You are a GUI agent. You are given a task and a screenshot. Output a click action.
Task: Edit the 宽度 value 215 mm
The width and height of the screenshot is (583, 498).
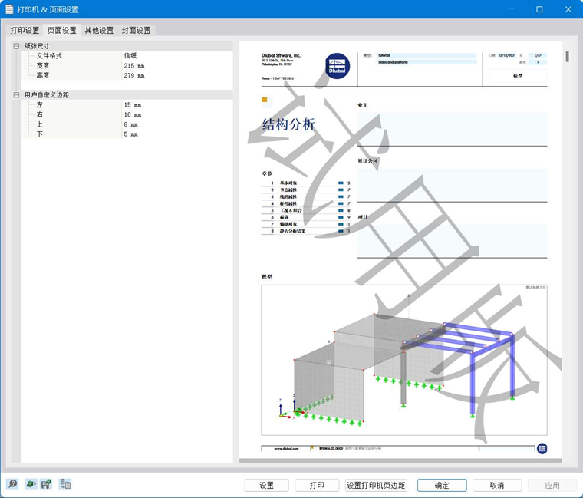177,65
